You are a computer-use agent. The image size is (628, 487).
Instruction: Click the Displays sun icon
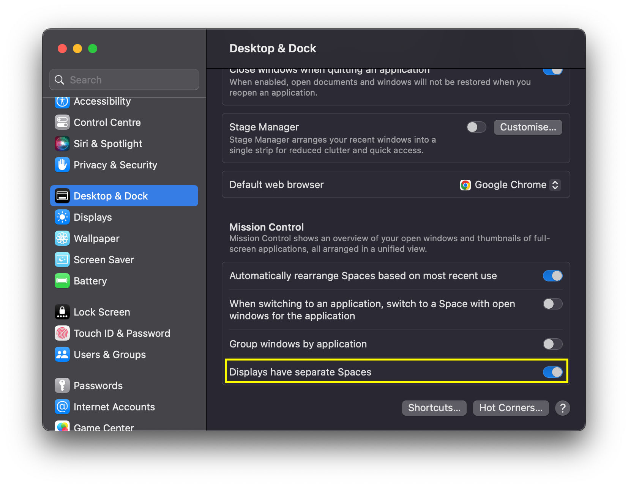[62, 217]
